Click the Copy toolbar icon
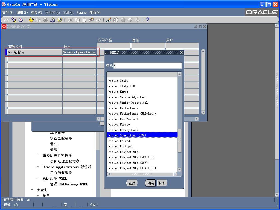The width and height of the screenshot is (280, 210). pyautogui.click(x=77, y=20)
